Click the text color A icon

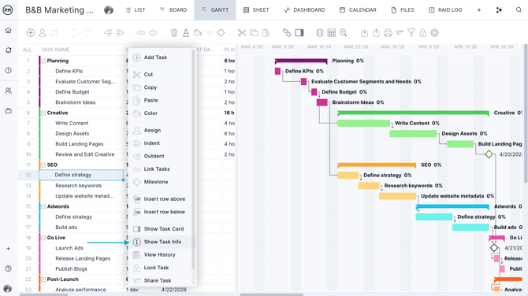pyautogui.click(x=185, y=32)
